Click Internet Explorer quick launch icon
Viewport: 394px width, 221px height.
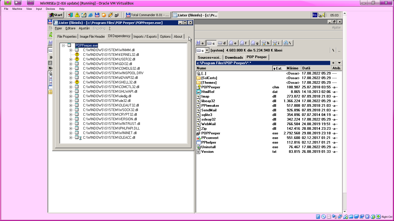click(91, 15)
